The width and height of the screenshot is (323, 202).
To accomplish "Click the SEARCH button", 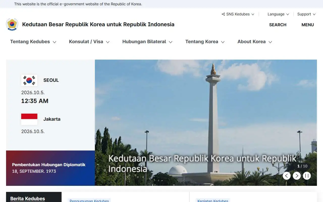I will point(278,25).
